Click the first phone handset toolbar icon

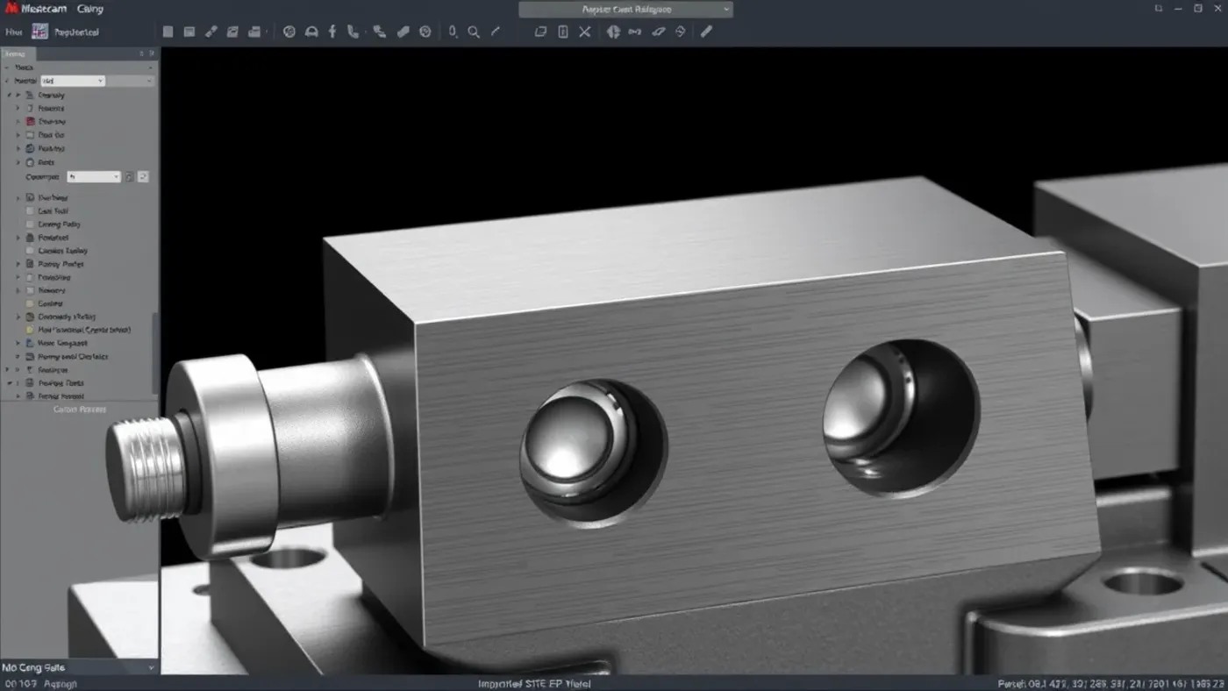click(x=353, y=32)
